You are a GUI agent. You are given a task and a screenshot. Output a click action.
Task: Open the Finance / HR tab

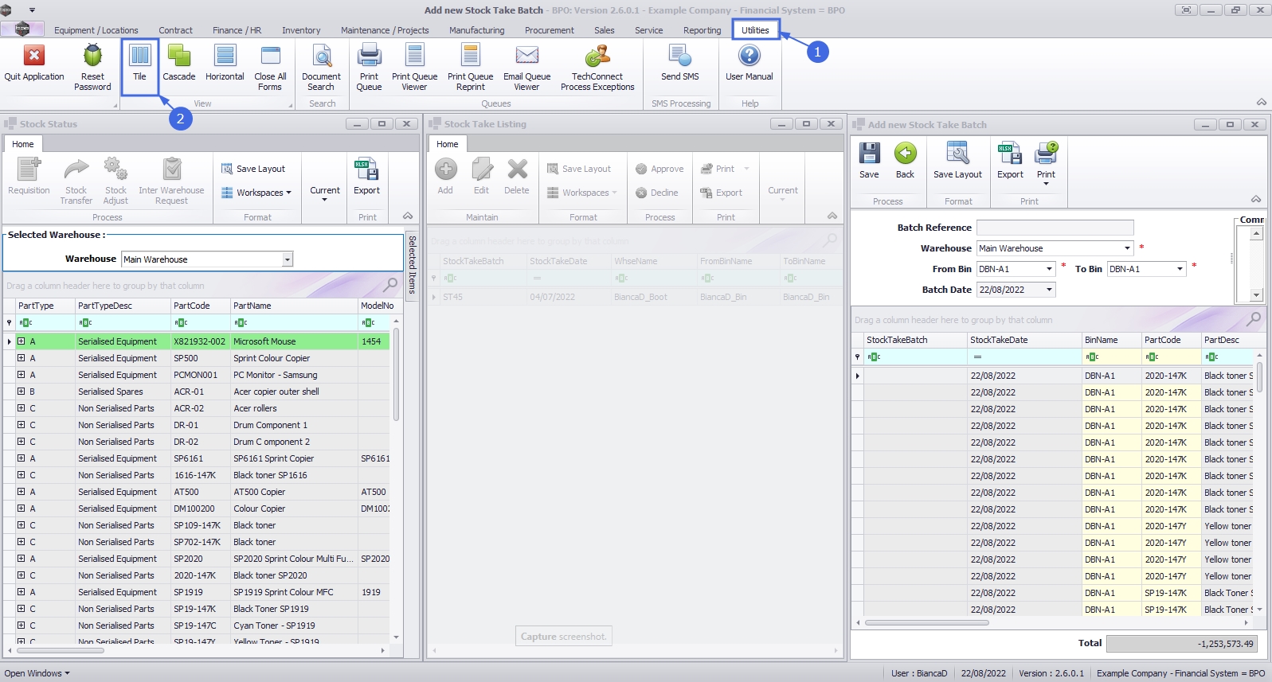[x=237, y=30]
